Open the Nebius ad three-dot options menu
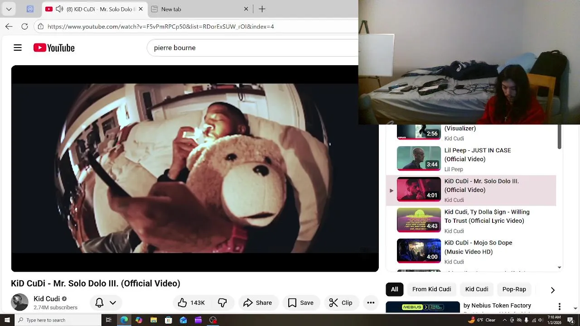The image size is (580, 326). click(x=560, y=307)
